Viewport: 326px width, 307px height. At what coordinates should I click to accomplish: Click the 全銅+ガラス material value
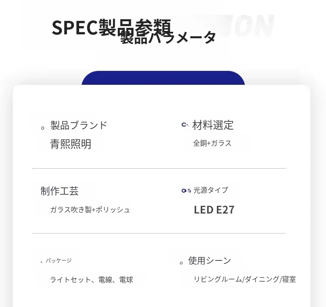[x=212, y=143]
